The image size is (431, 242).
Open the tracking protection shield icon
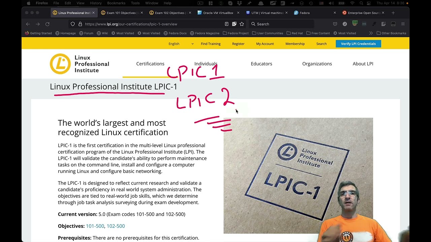click(x=73, y=24)
